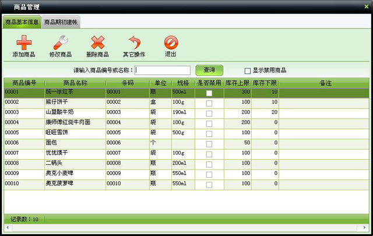The image size is (373, 236).
Task: Select the 商品基本信息 tab
Action: point(22,23)
